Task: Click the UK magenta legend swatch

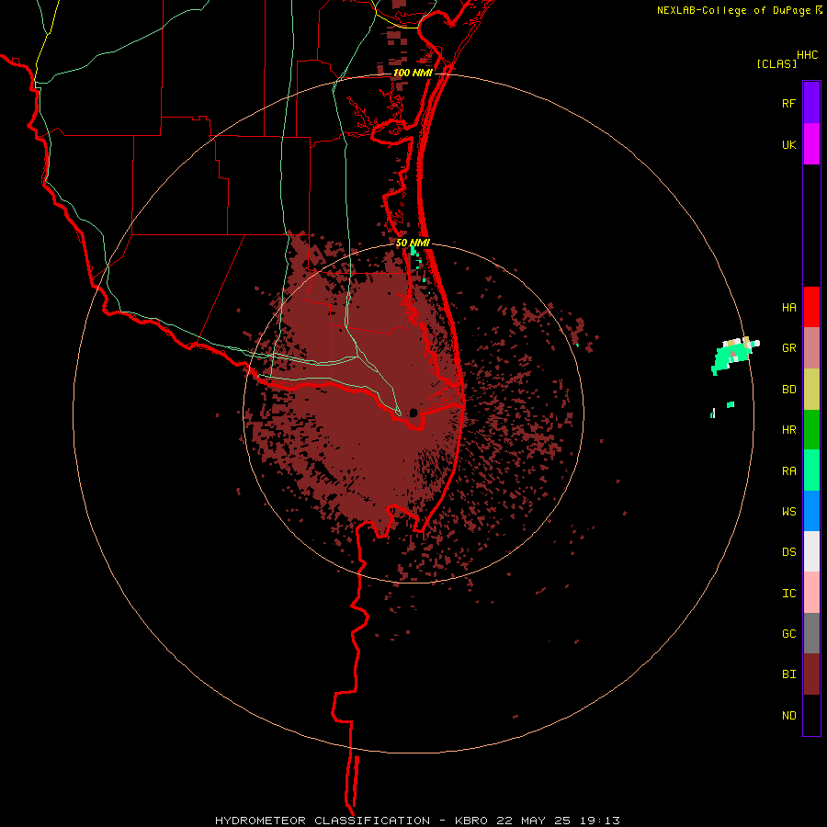Action: click(x=811, y=144)
